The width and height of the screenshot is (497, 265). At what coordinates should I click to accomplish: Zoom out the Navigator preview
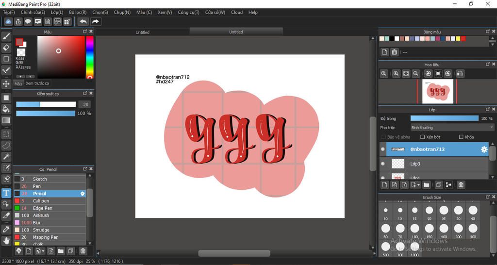point(416,74)
